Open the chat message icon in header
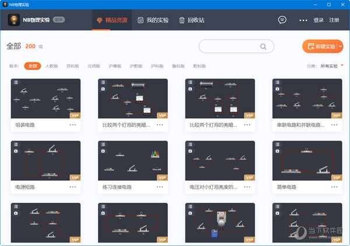Screen dimensions: 350x246 [x=282, y=20]
